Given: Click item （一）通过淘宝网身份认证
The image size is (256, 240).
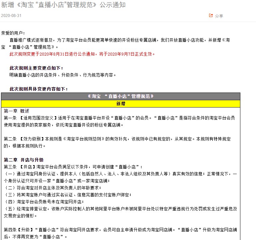Looking at the screenshot, I should point(120,177).
